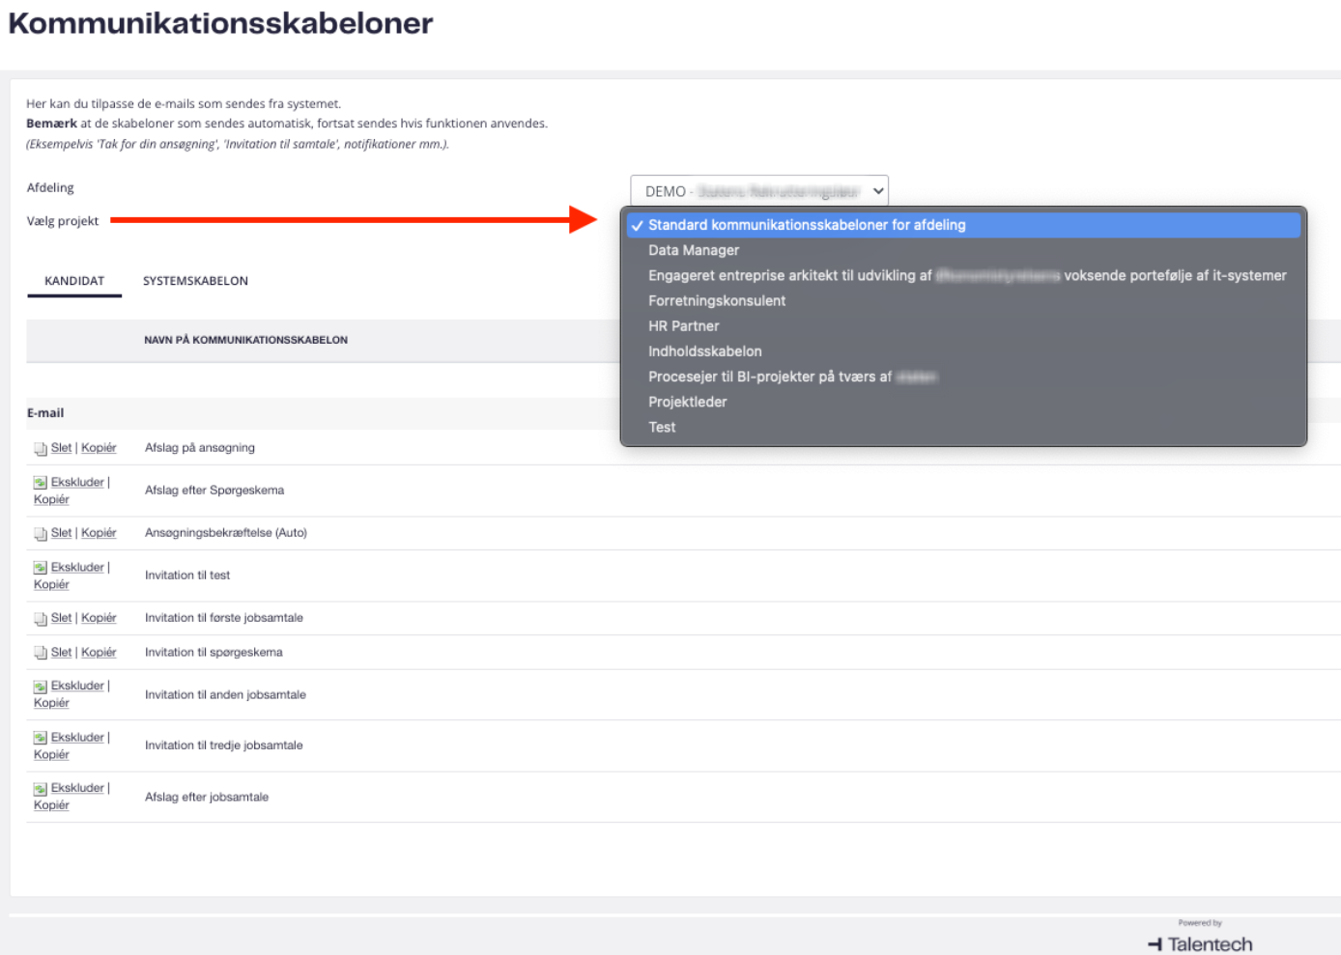Open the SYSTEMSKABELON tab
Image resolution: width=1341 pixels, height=955 pixels.
[x=195, y=281]
